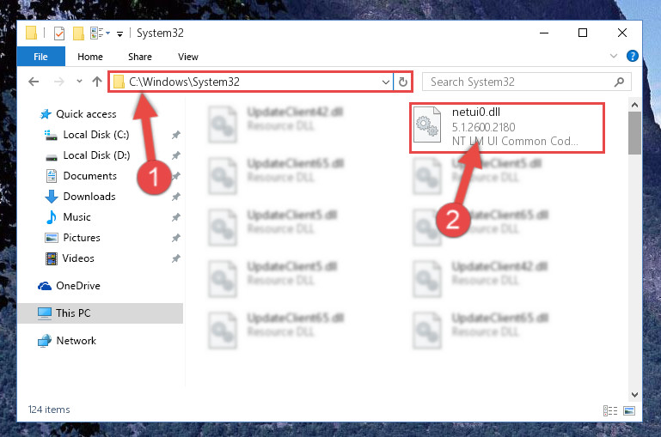Refresh the System32 folder view
The height and width of the screenshot is (437, 661).
[x=403, y=82]
